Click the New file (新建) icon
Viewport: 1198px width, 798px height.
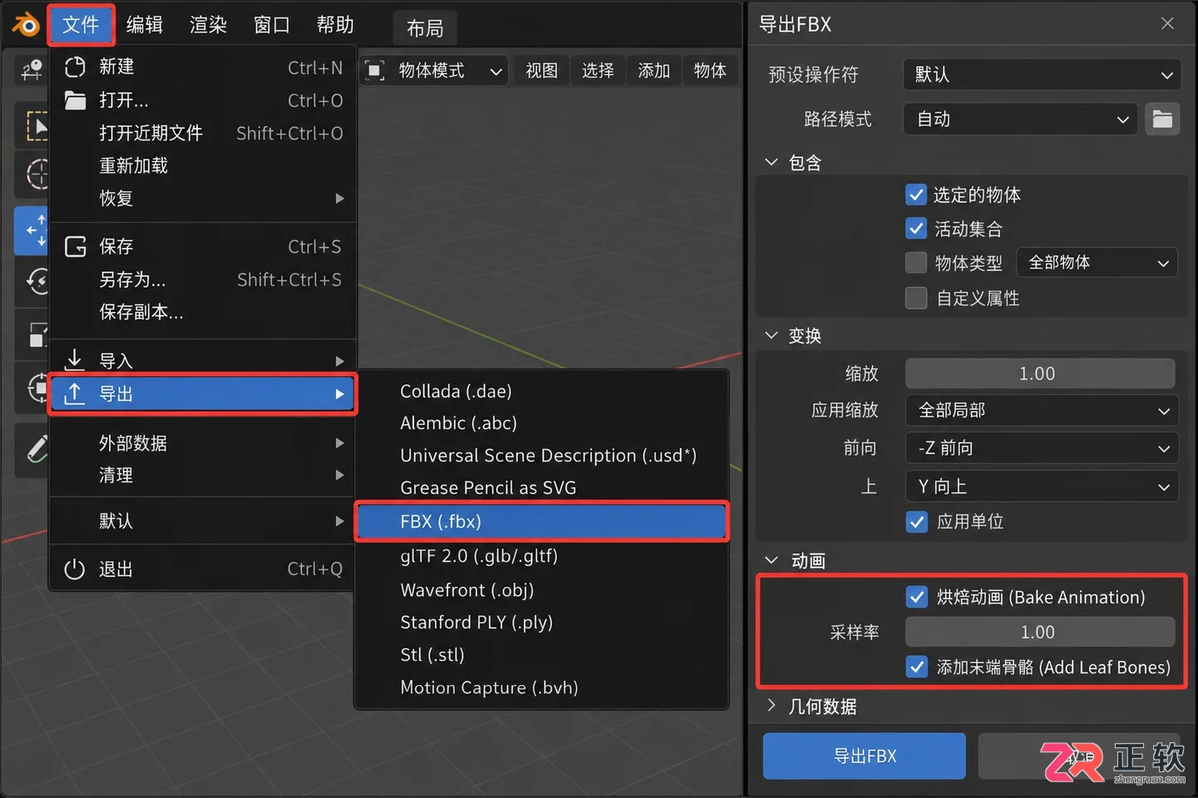click(x=75, y=67)
